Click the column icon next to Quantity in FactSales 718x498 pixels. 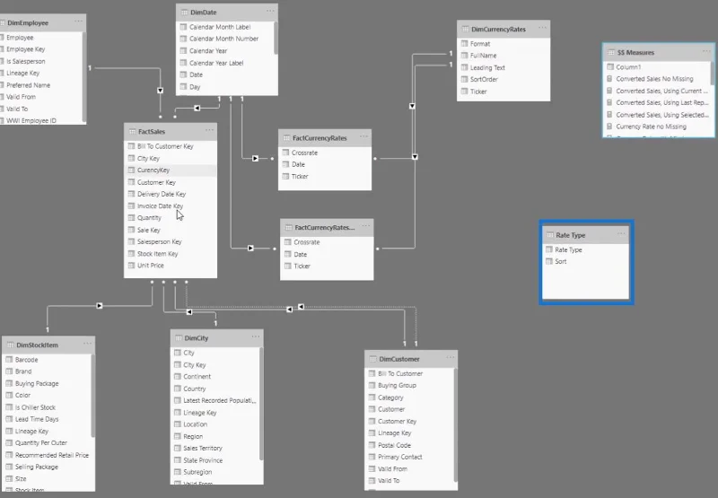[x=131, y=217]
